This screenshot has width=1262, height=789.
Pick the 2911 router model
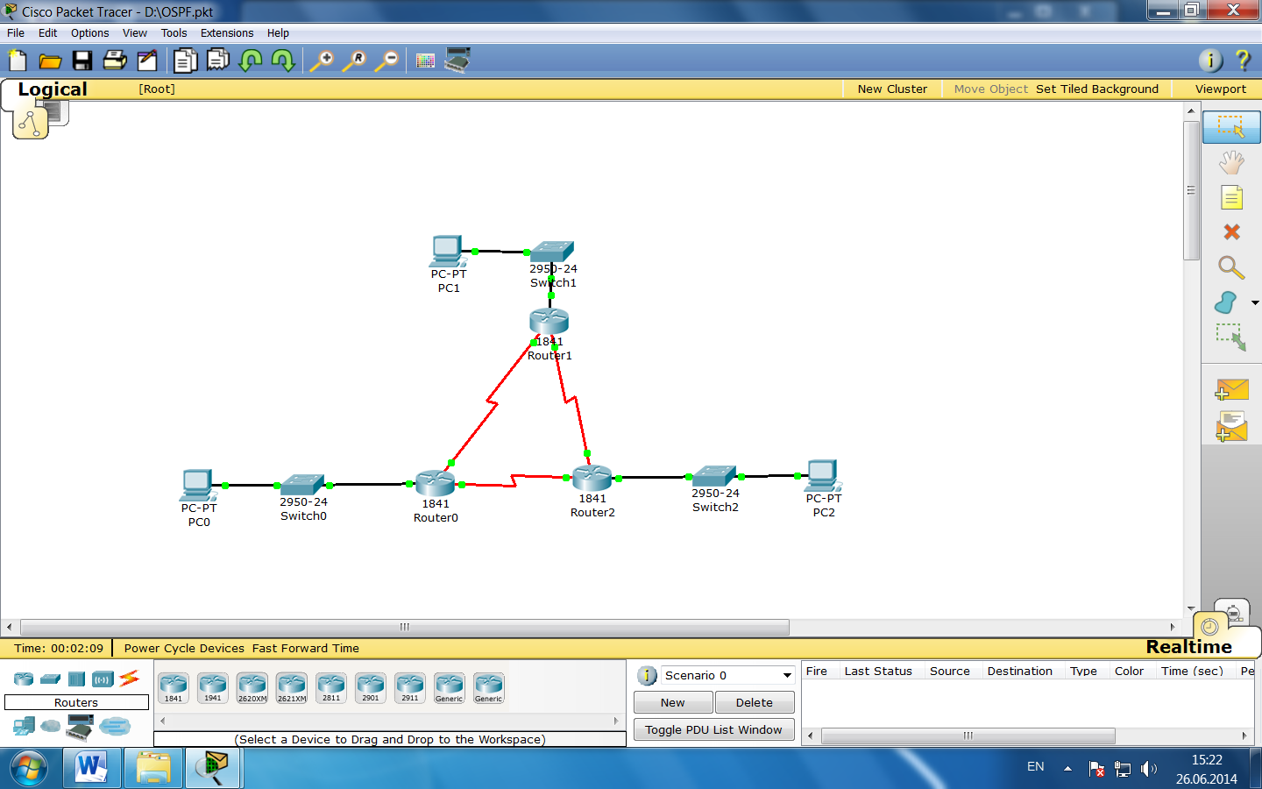[410, 687]
